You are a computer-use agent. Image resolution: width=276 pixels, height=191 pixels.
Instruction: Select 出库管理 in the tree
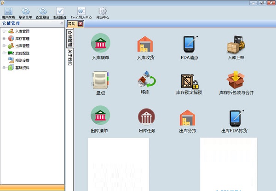(x=22, y=46)
